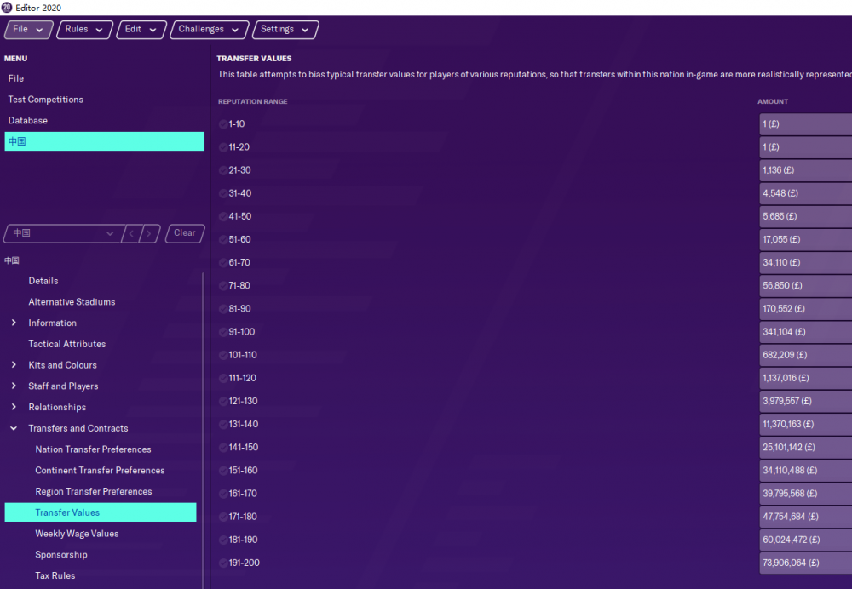Image resolution: width=852 pixels, height=589 pixels.
Task: Expand the Staff and Players node
Action: click(x=14, y=386)
